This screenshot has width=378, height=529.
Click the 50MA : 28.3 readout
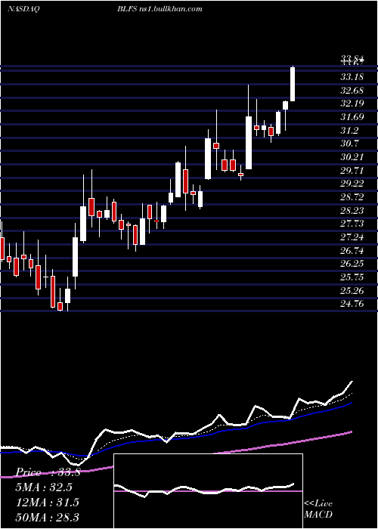pyautogui.click(x=47, y=517)
